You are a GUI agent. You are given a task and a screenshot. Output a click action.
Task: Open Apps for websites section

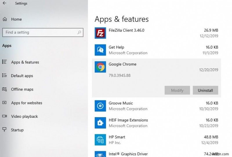(x=27, y=103)
